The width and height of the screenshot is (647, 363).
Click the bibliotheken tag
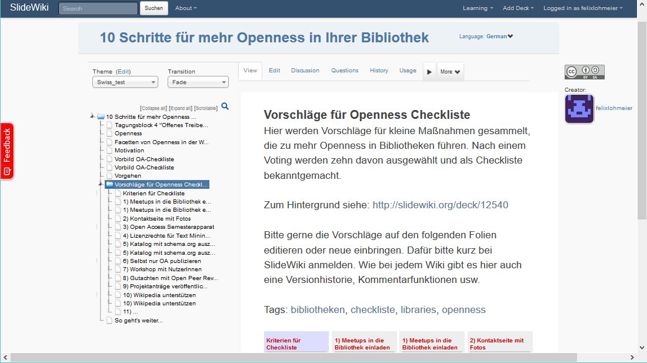coord(318,310)
